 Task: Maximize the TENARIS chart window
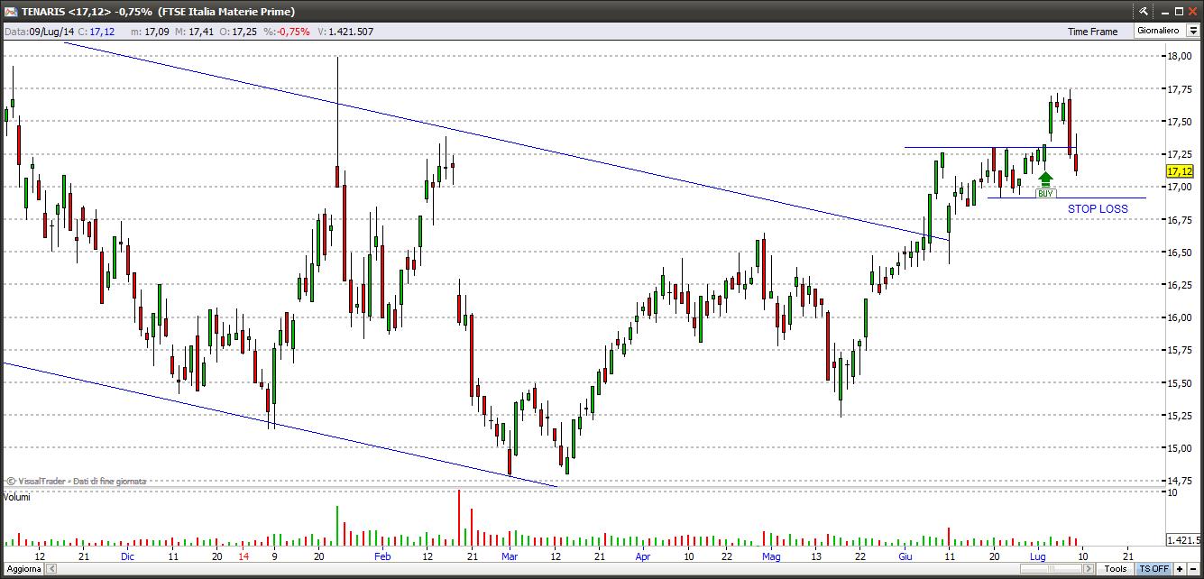click(1178, 12)
